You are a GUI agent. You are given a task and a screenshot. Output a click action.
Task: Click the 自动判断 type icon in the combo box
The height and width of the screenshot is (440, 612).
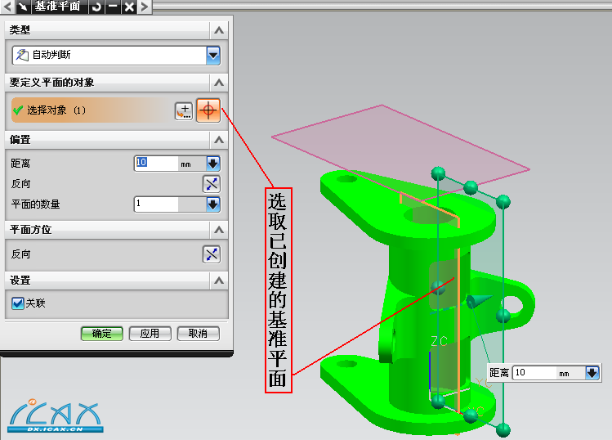click(x=22, y=55)
